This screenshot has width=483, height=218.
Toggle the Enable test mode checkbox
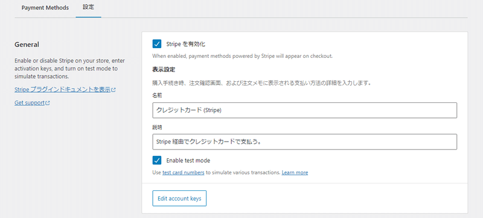(157, 160)
